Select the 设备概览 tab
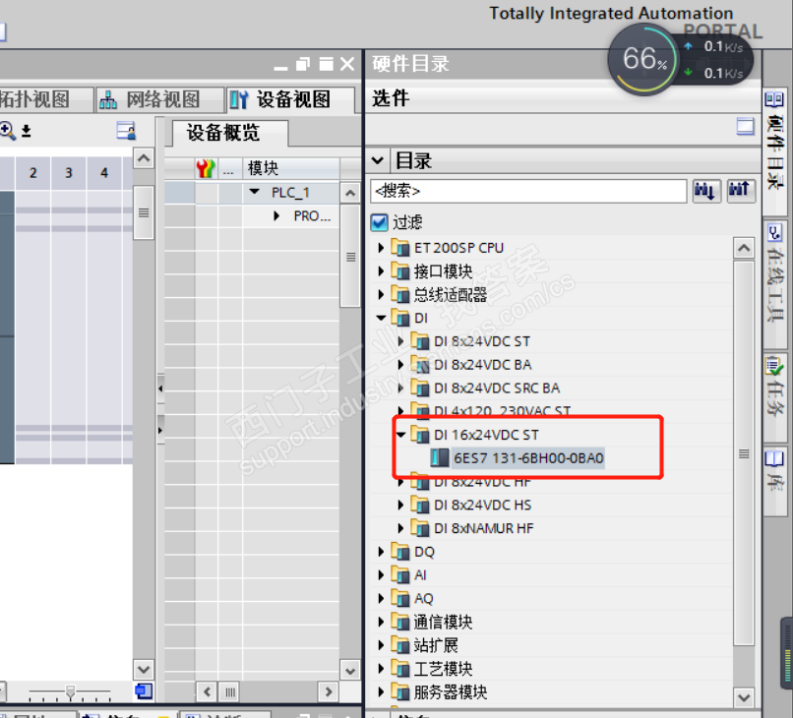The image size is (793, 718). (230, 133)
